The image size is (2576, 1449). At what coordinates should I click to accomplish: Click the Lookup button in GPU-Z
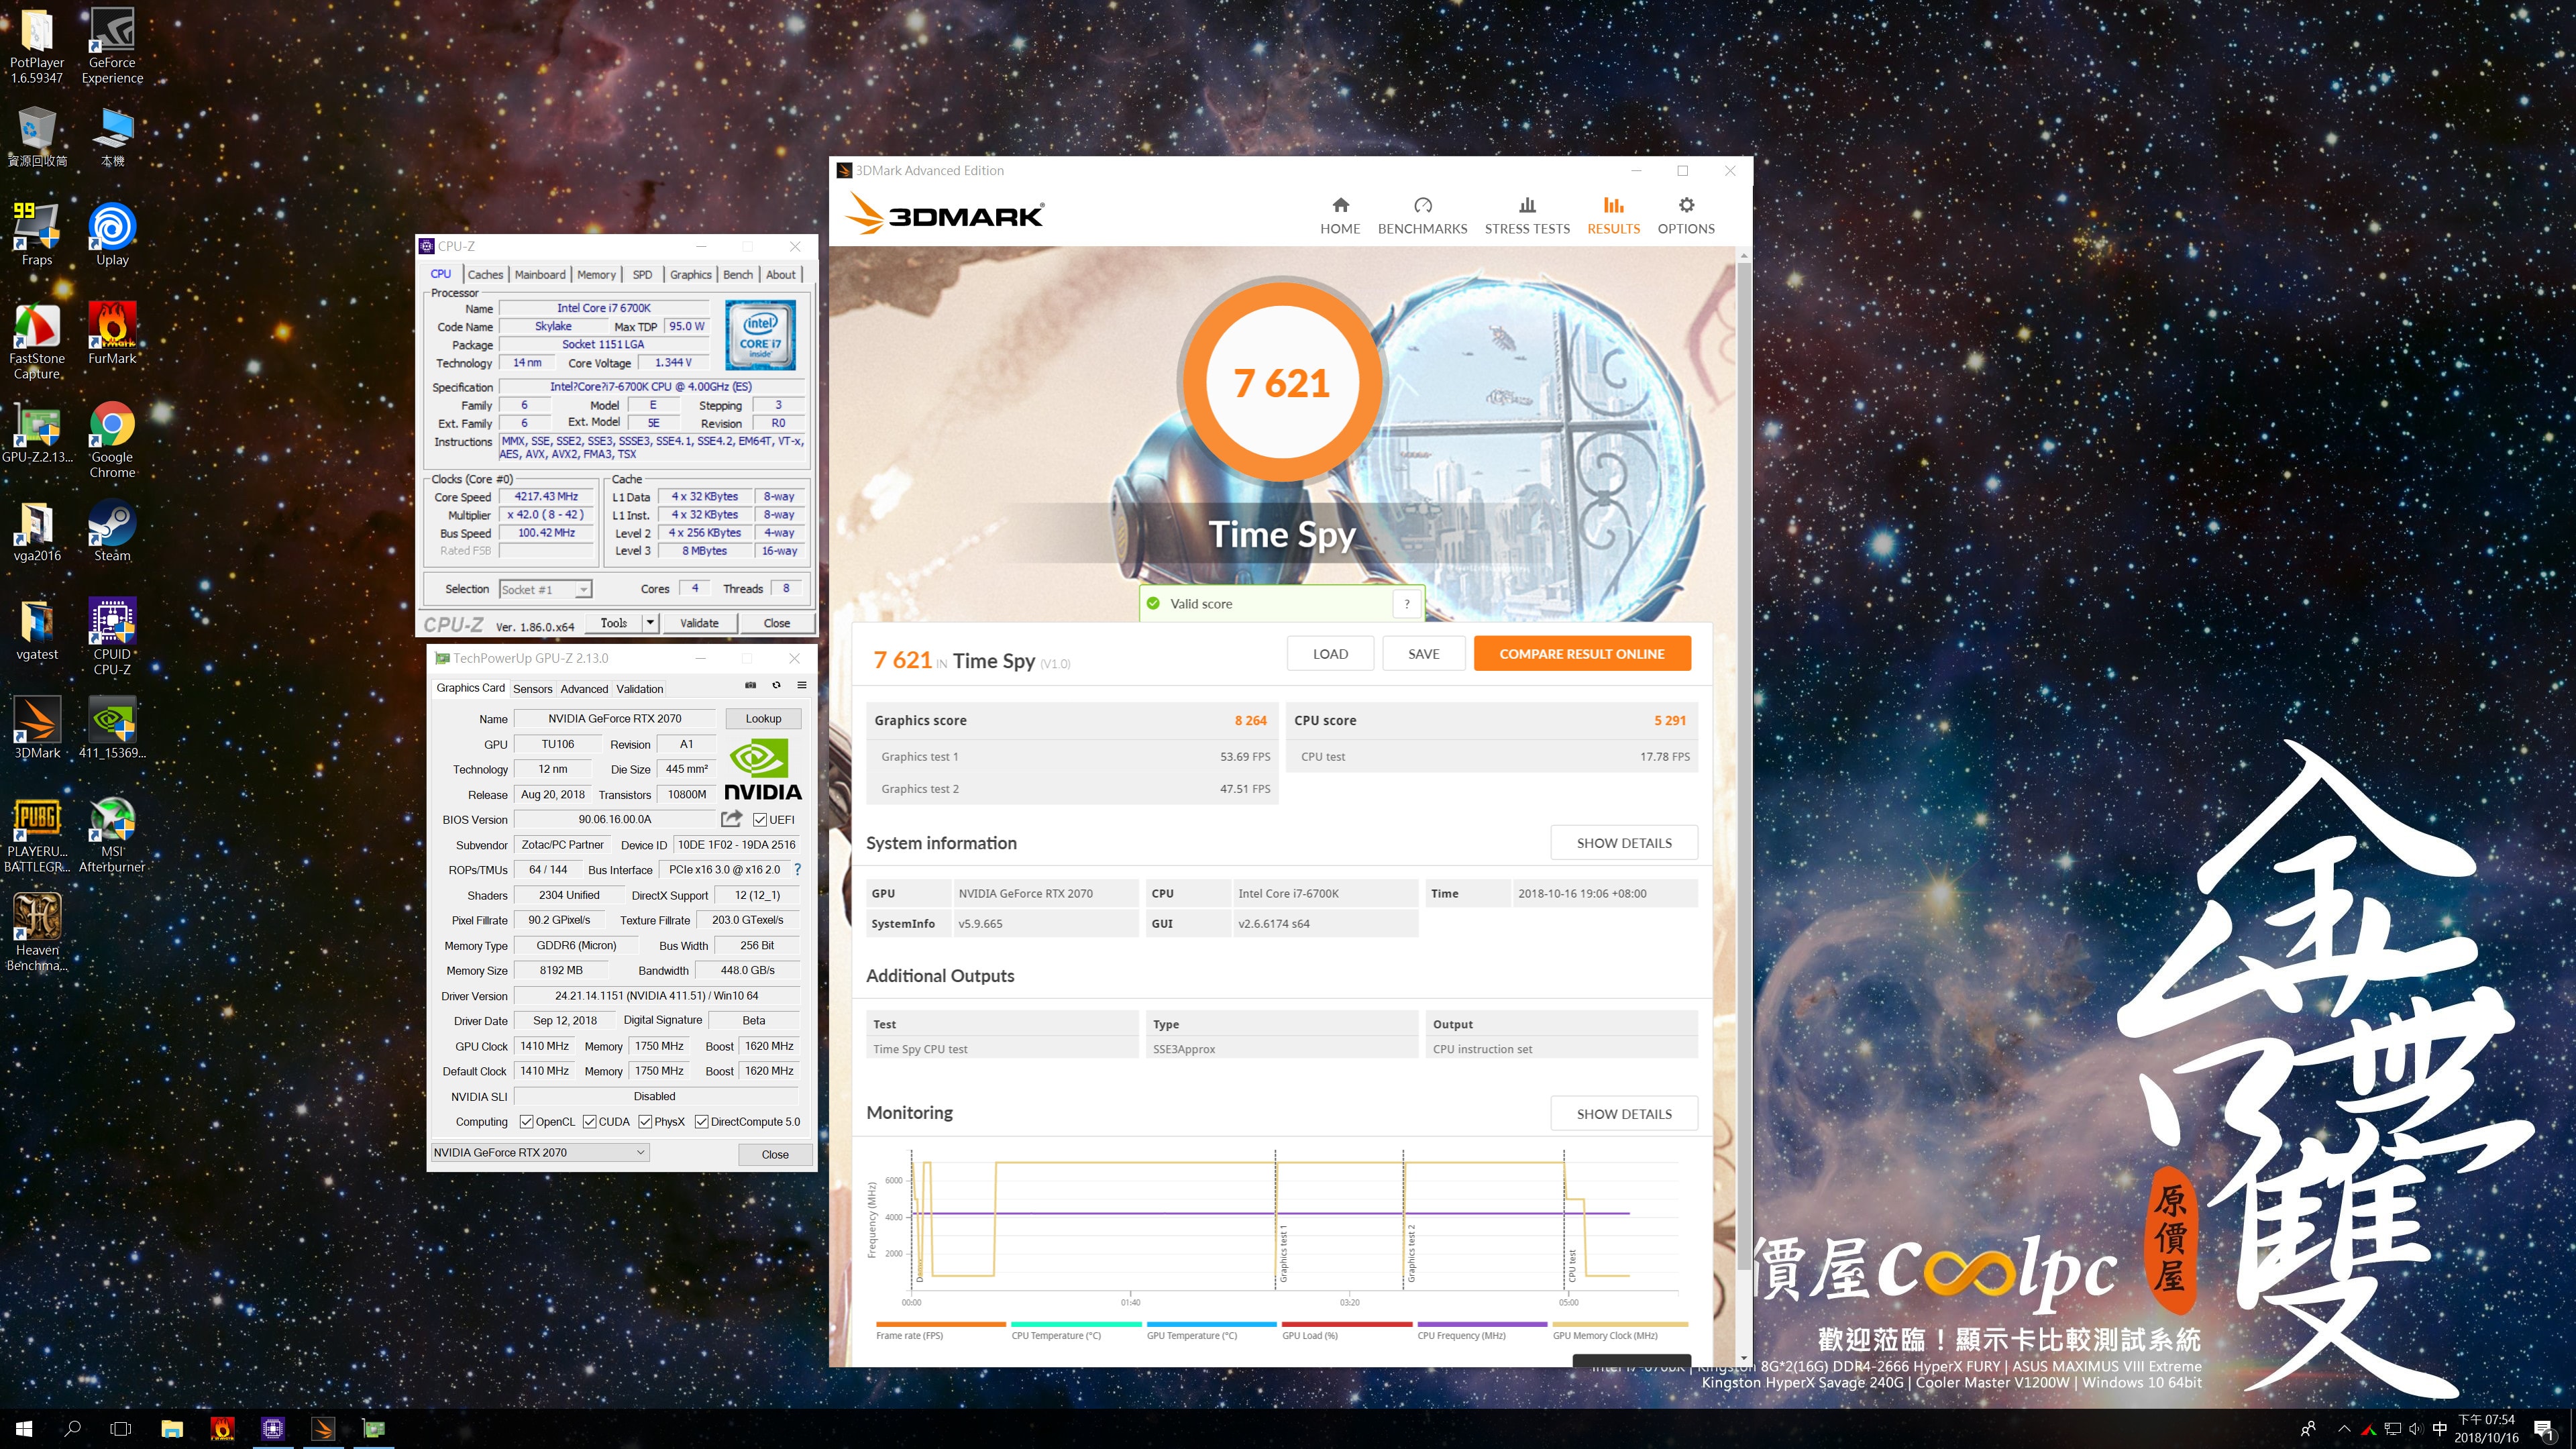(x=763, y=718)
